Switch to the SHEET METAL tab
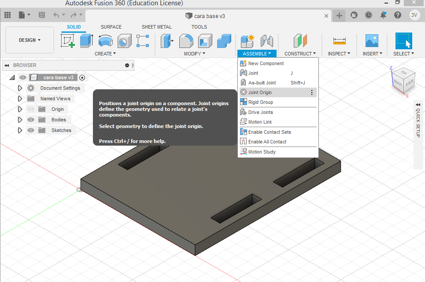 [x=157, y=27]
